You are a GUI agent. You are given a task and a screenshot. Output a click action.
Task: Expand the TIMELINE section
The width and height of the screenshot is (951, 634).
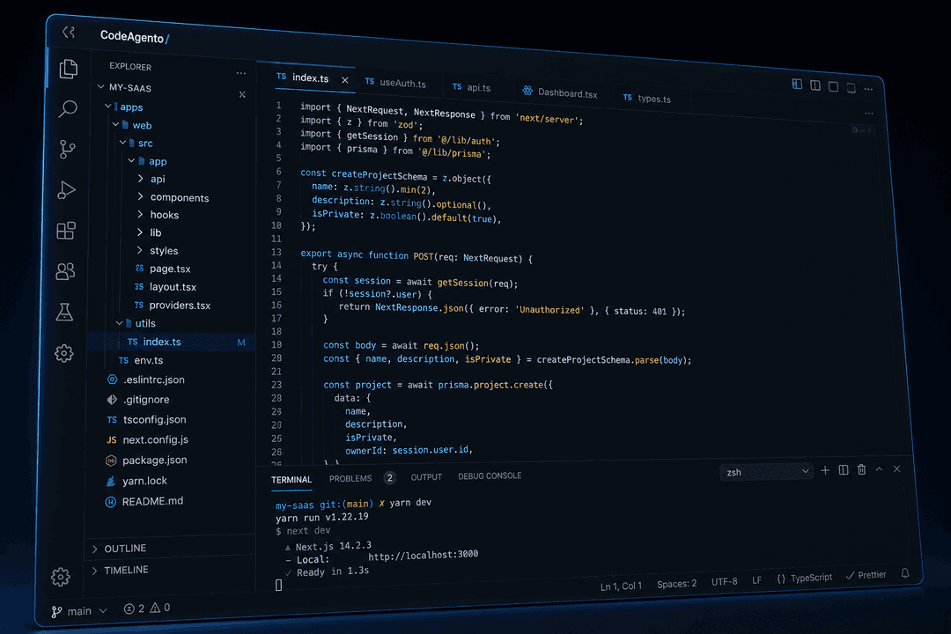pyautogui.click(x=94, y=571)
